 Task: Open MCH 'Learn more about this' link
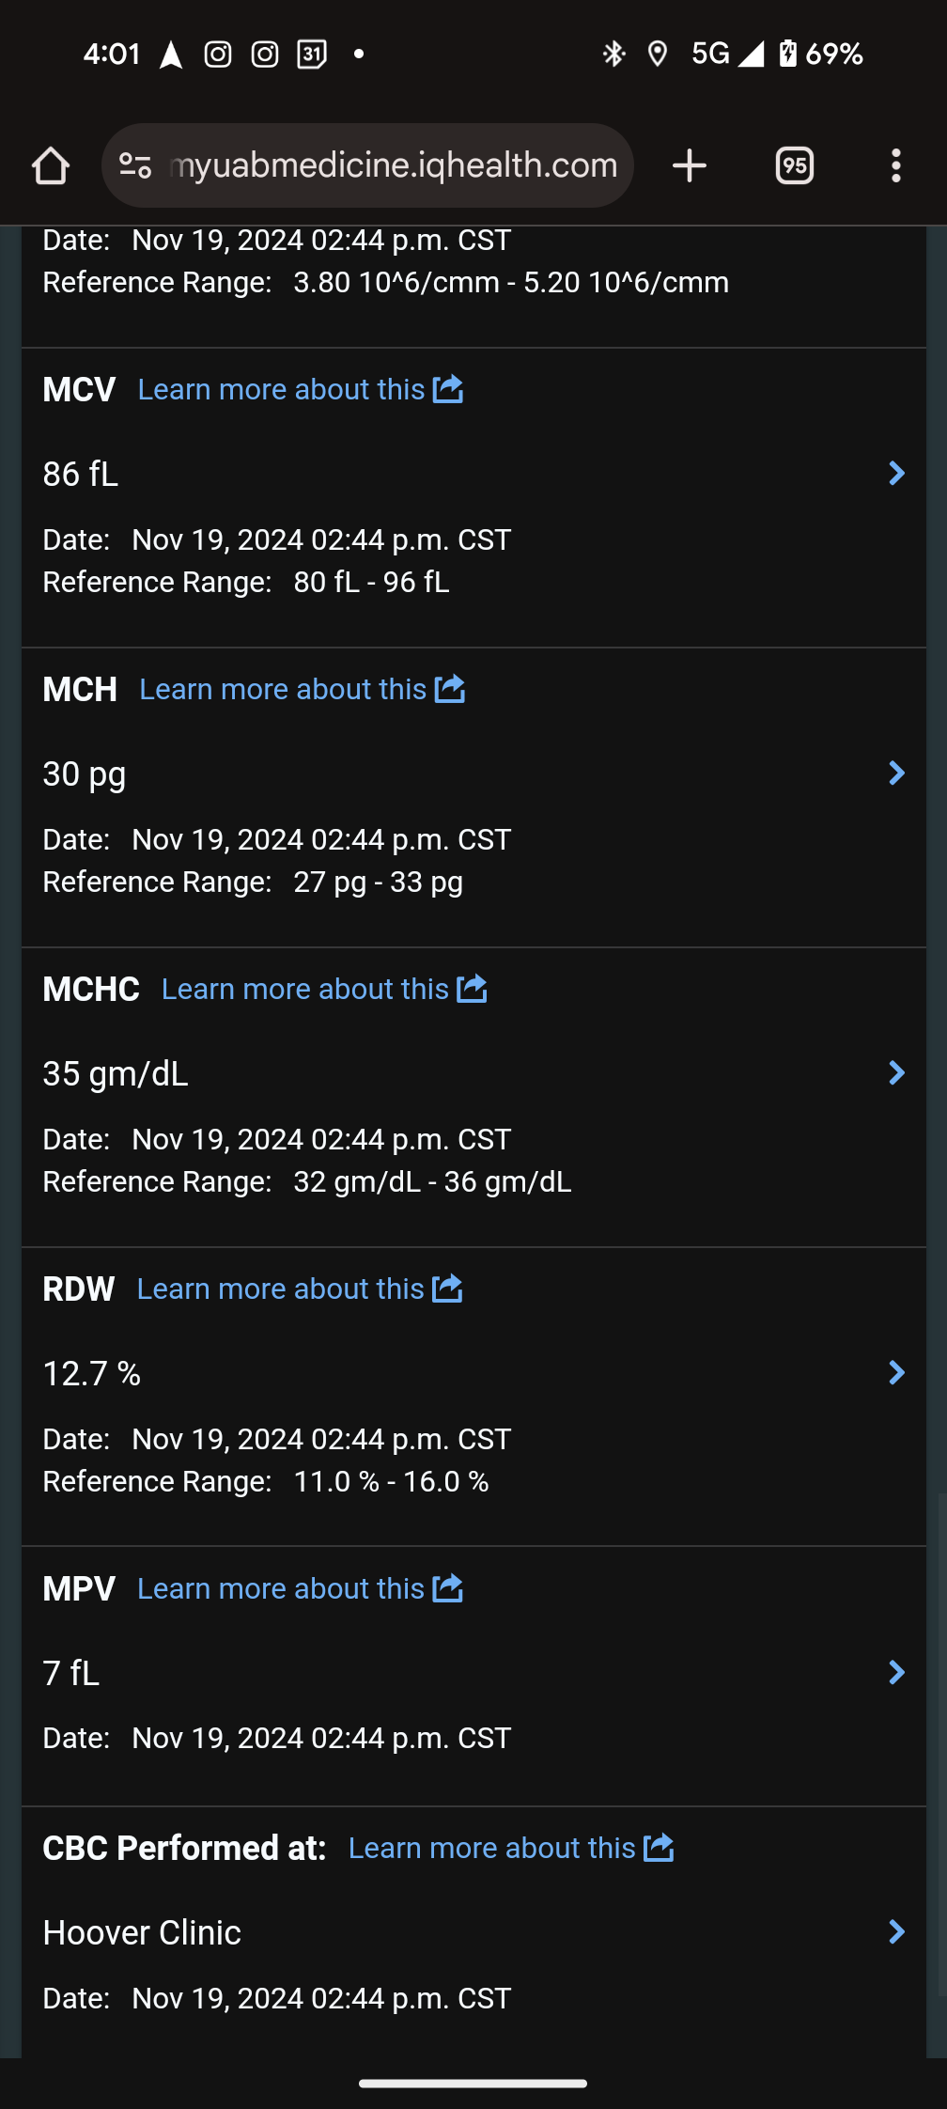pos(283,689)
